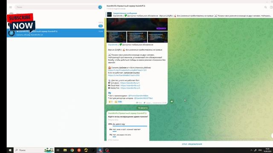Open File Explorer from the taskbar
The width and height of the screenshot is (273, 153).
tap(65, 150)
